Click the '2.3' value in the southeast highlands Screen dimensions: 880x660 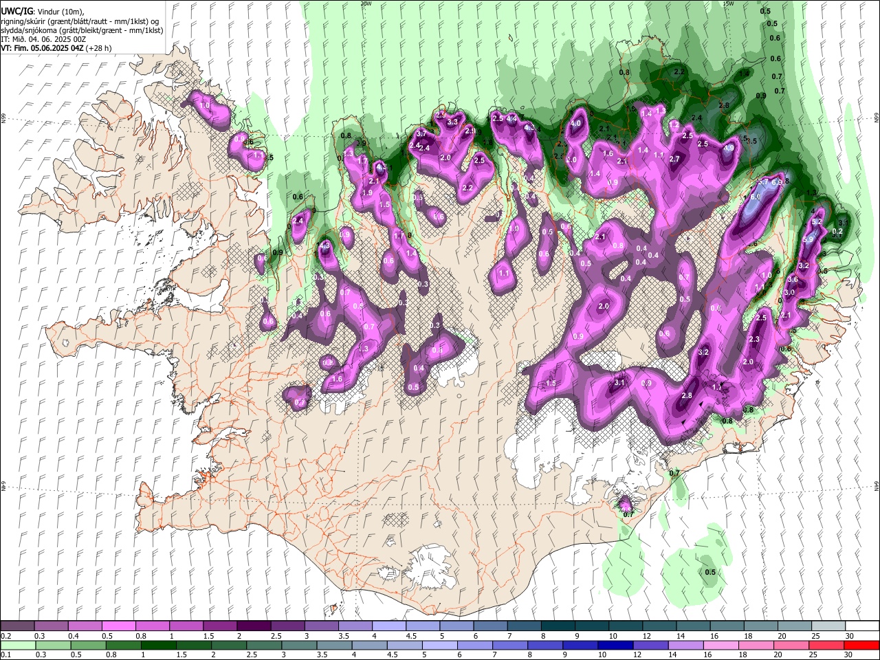coord(754,339)
